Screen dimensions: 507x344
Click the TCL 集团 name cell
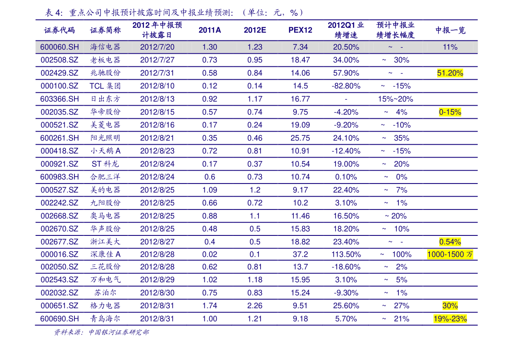pos(105,86)
